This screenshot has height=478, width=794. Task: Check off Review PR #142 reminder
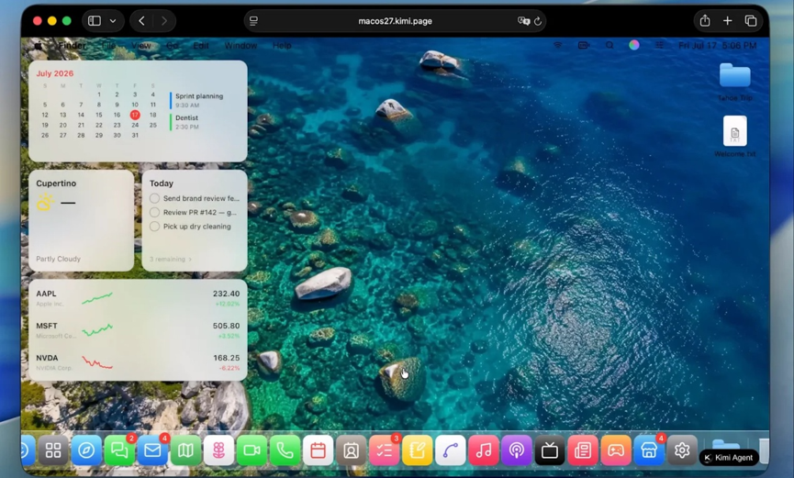(154, 212)
